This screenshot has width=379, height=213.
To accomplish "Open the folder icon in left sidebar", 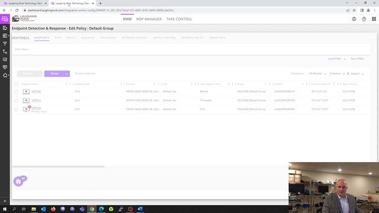I will click(x=5, y=28).
